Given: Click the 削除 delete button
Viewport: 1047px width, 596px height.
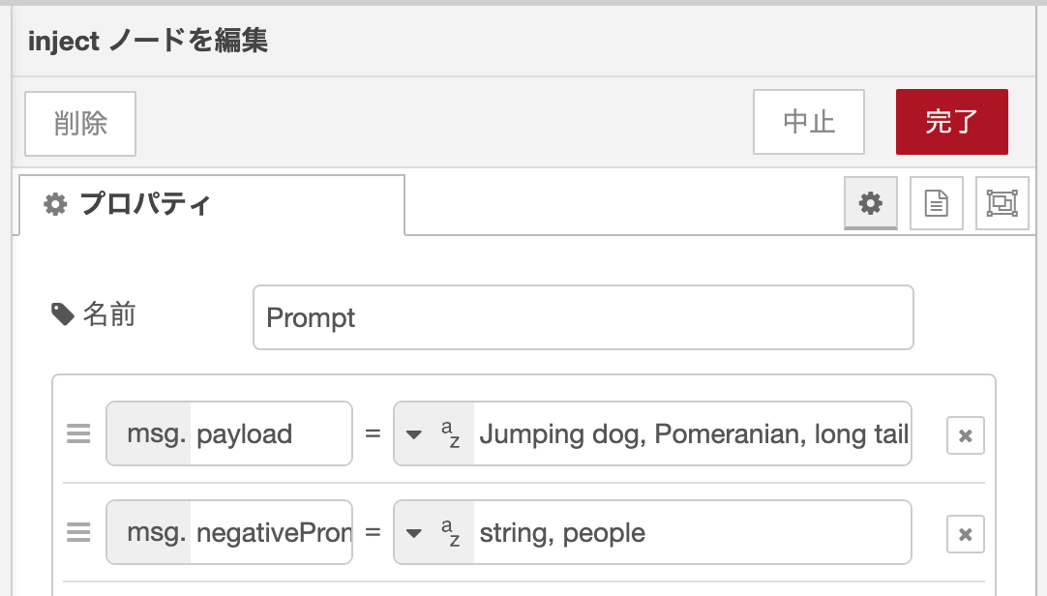Looking at the screenshot, I should 80,123.
